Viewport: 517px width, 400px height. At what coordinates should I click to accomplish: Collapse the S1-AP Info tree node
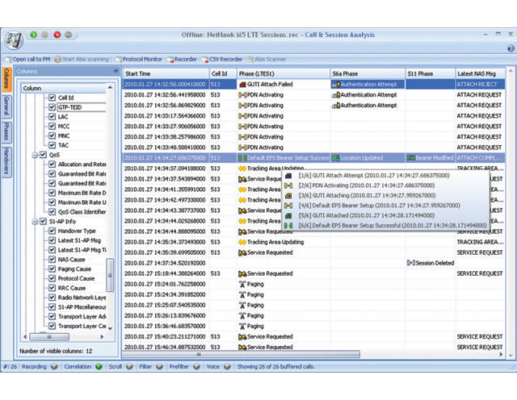click(35, 222)
